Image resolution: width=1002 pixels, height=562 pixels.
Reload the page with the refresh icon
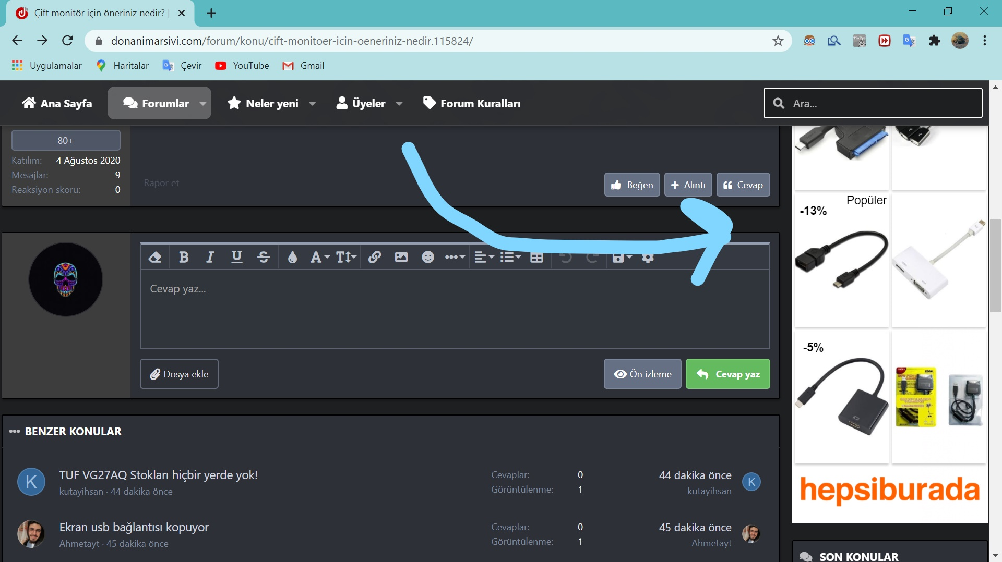tap(67, 41)
